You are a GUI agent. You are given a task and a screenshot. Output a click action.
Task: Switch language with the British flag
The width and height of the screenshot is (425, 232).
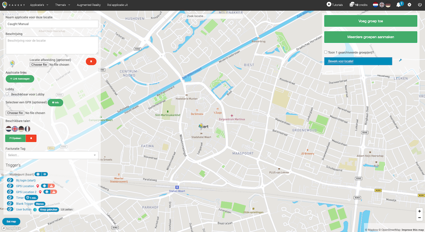pyautogui.click(x=382, y=5)
